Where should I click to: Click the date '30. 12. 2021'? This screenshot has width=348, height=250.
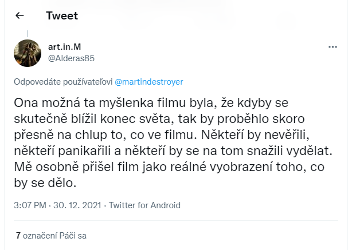(75, 205)
